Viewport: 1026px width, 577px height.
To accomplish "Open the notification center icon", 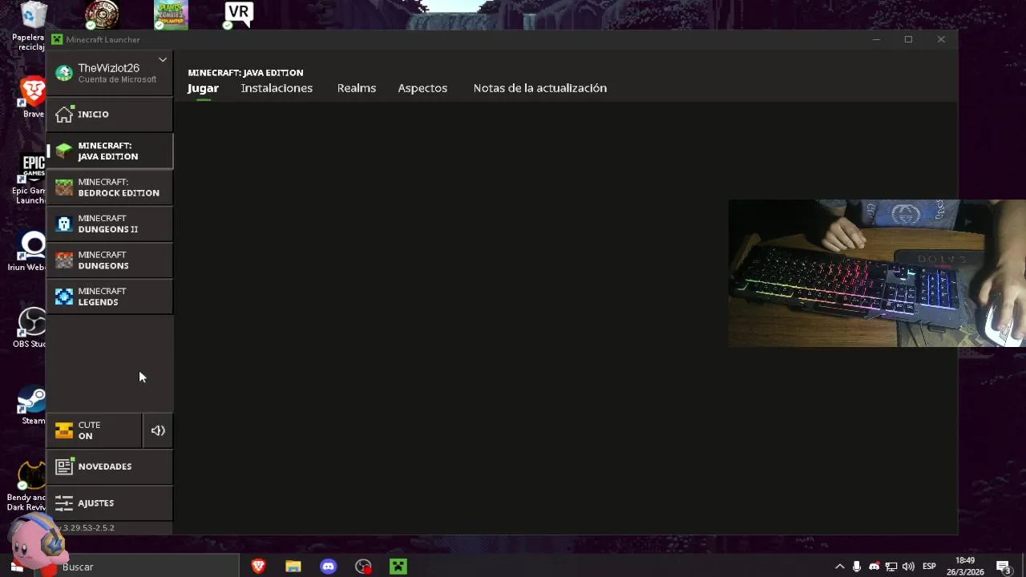I will tap(1004, 567).
